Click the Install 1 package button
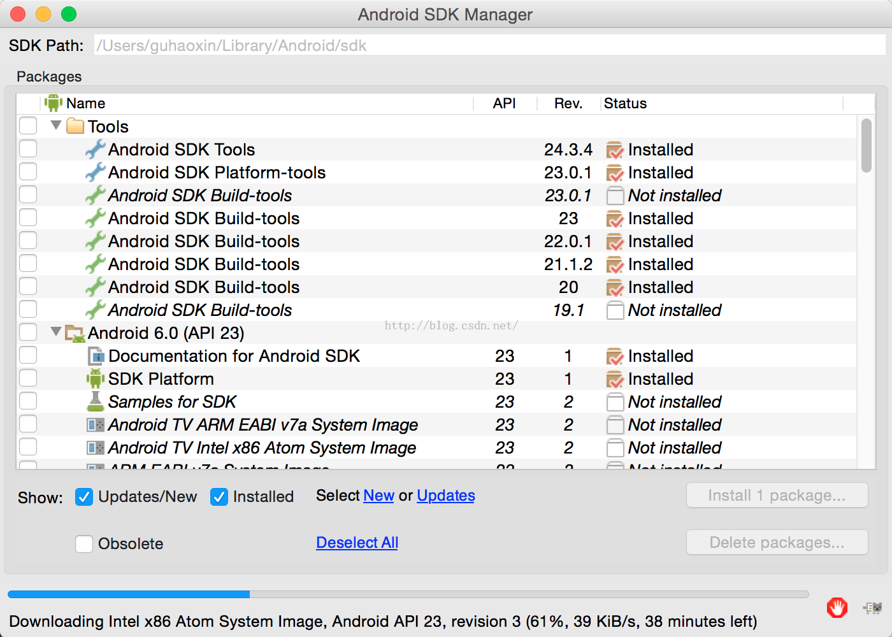 pos(777,496)
